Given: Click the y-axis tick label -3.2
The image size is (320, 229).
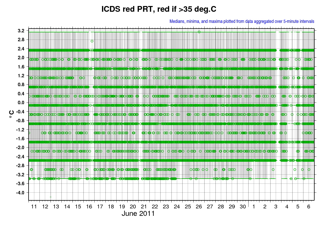Looking at the screenshot, I should [x=20, y=175].
